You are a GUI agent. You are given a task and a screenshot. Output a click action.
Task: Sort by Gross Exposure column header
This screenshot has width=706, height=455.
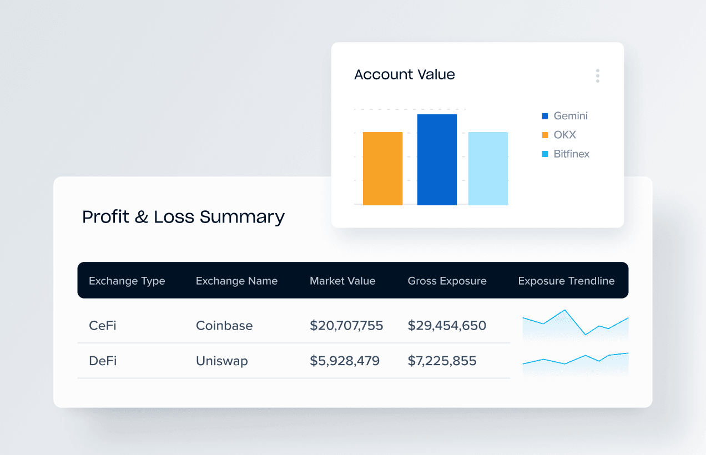point(447,281)
